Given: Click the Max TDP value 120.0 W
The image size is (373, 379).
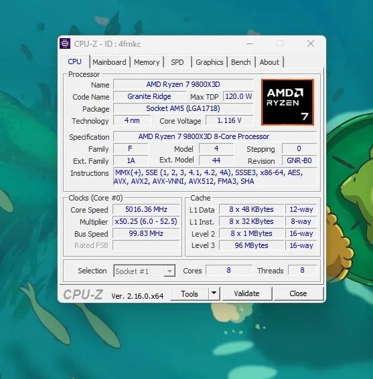Looking at the screenshot, I should click(238, 96).
